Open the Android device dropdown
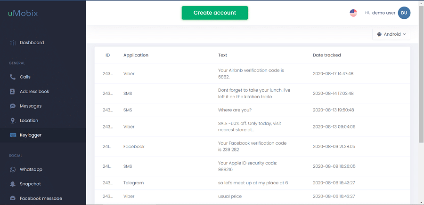This screenshot has width=424, height=205. pos(391,34)
